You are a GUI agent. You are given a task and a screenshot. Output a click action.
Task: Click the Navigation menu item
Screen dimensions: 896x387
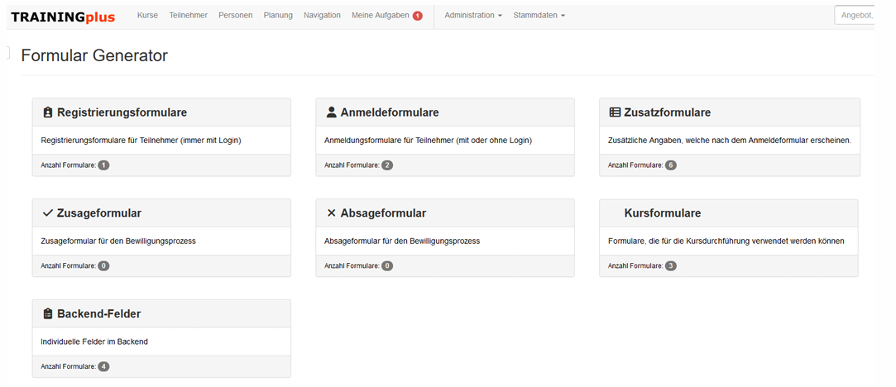coord(323,16)
